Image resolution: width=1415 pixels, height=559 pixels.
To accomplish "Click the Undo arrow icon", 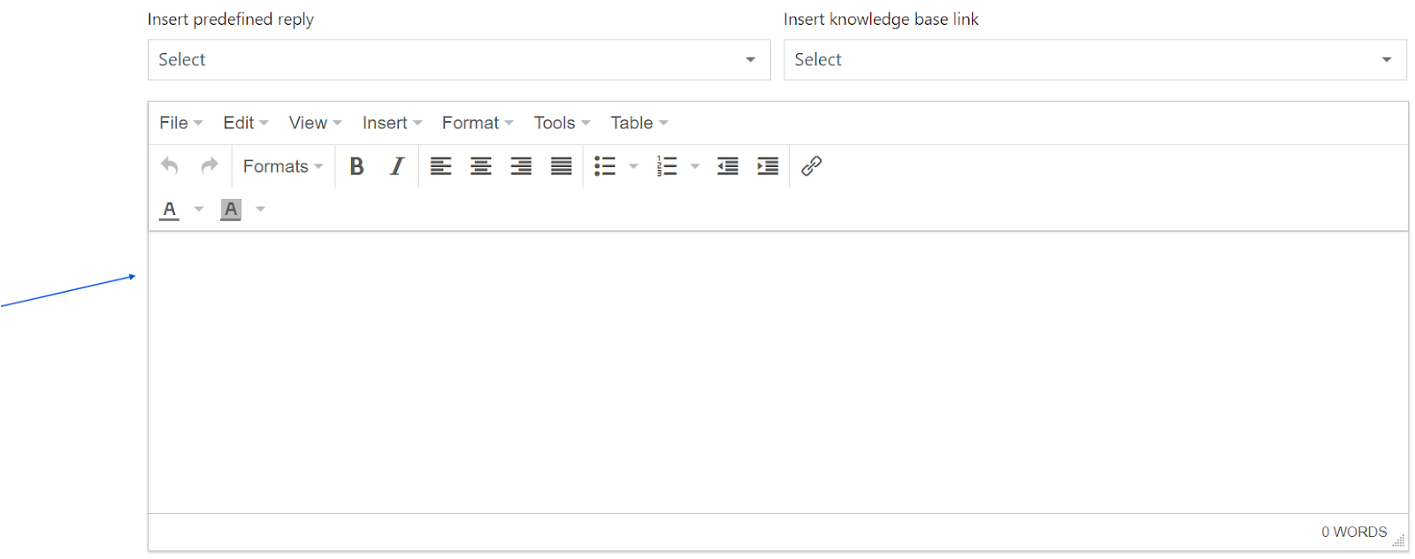I will point(170,166).
